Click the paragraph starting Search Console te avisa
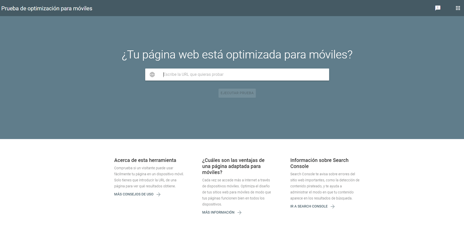 (x=325, y=186)
